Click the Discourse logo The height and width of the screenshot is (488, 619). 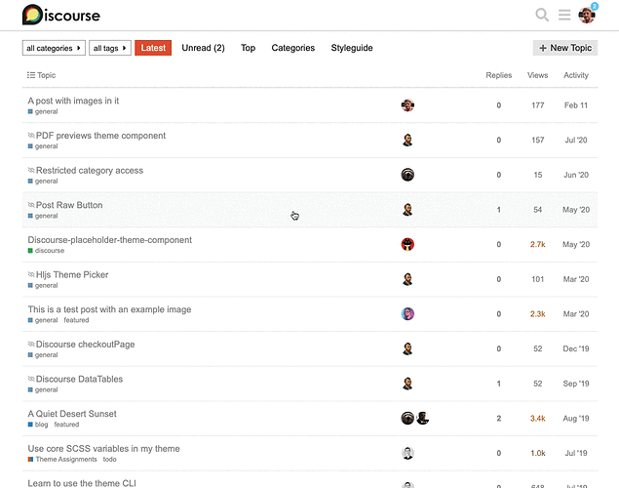click(61, 15)
